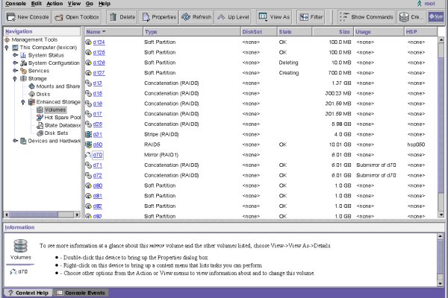
Task: Click the Filter toolbar icon
Action: pos(302,16)
